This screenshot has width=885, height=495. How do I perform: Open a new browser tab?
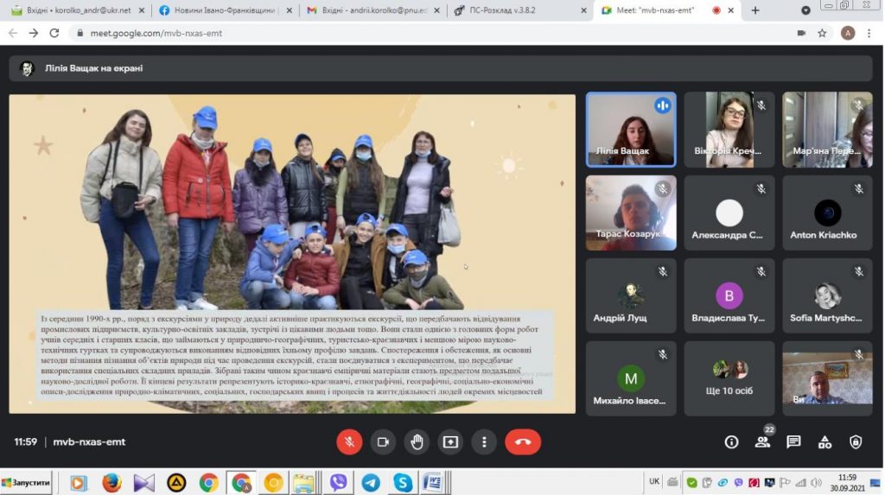click(755, 10)
